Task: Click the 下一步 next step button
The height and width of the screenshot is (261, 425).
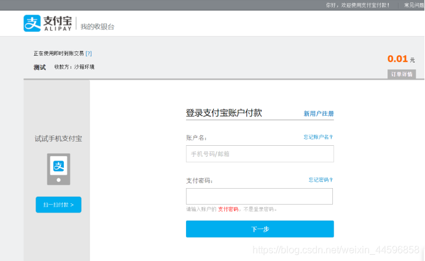Action: [x=260, y=229]
